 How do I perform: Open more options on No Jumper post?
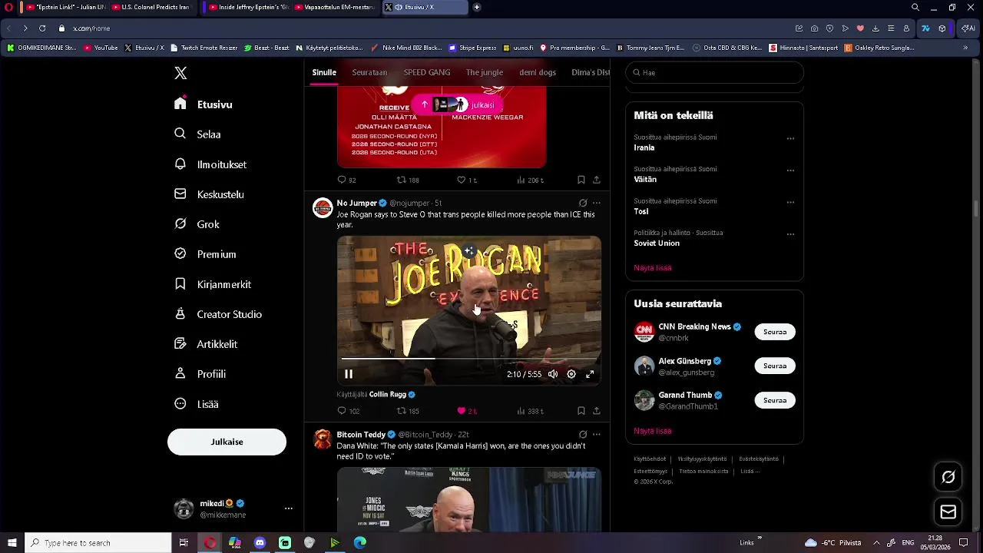[597, 204]
